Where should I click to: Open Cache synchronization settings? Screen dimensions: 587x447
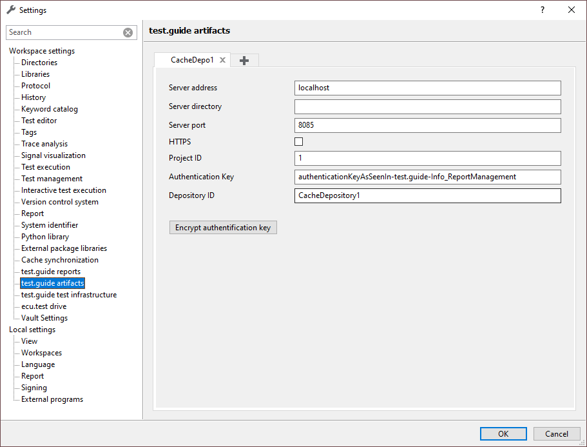point(60,260)
